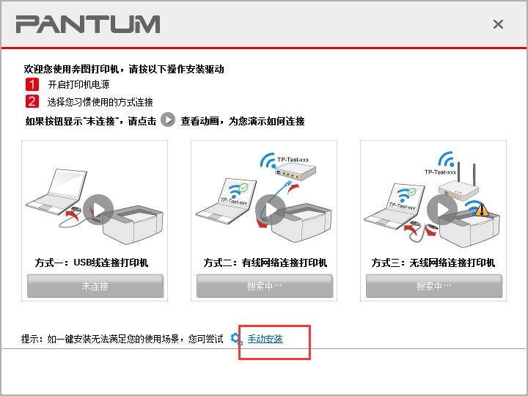Select 方式三：无线网络连接打印机 label

[x=433, y=263]
